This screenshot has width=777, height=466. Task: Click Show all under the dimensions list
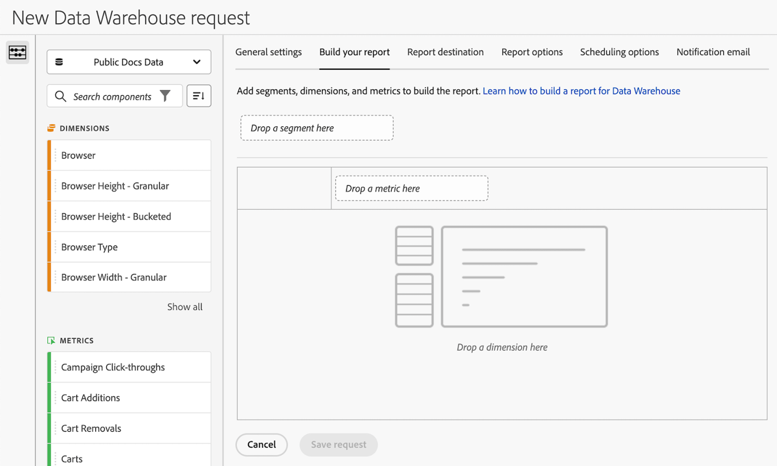[185, 306]
